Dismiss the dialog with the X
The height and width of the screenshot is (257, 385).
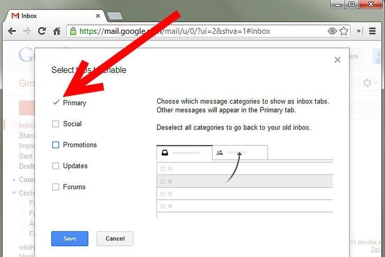pyautogui.click(x=337, y=60)
